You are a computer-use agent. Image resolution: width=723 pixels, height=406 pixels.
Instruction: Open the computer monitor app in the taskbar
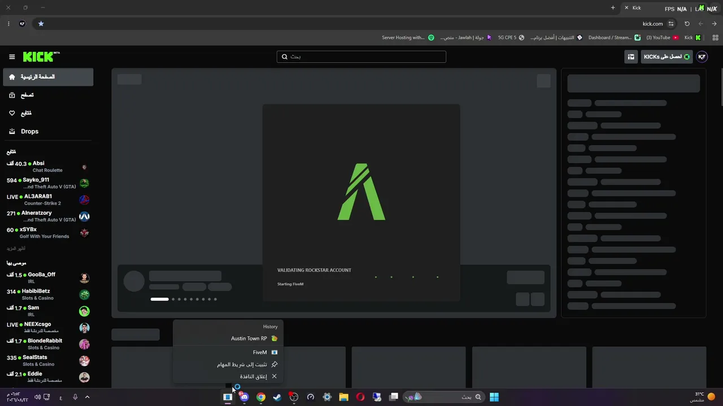click(377, 397)
